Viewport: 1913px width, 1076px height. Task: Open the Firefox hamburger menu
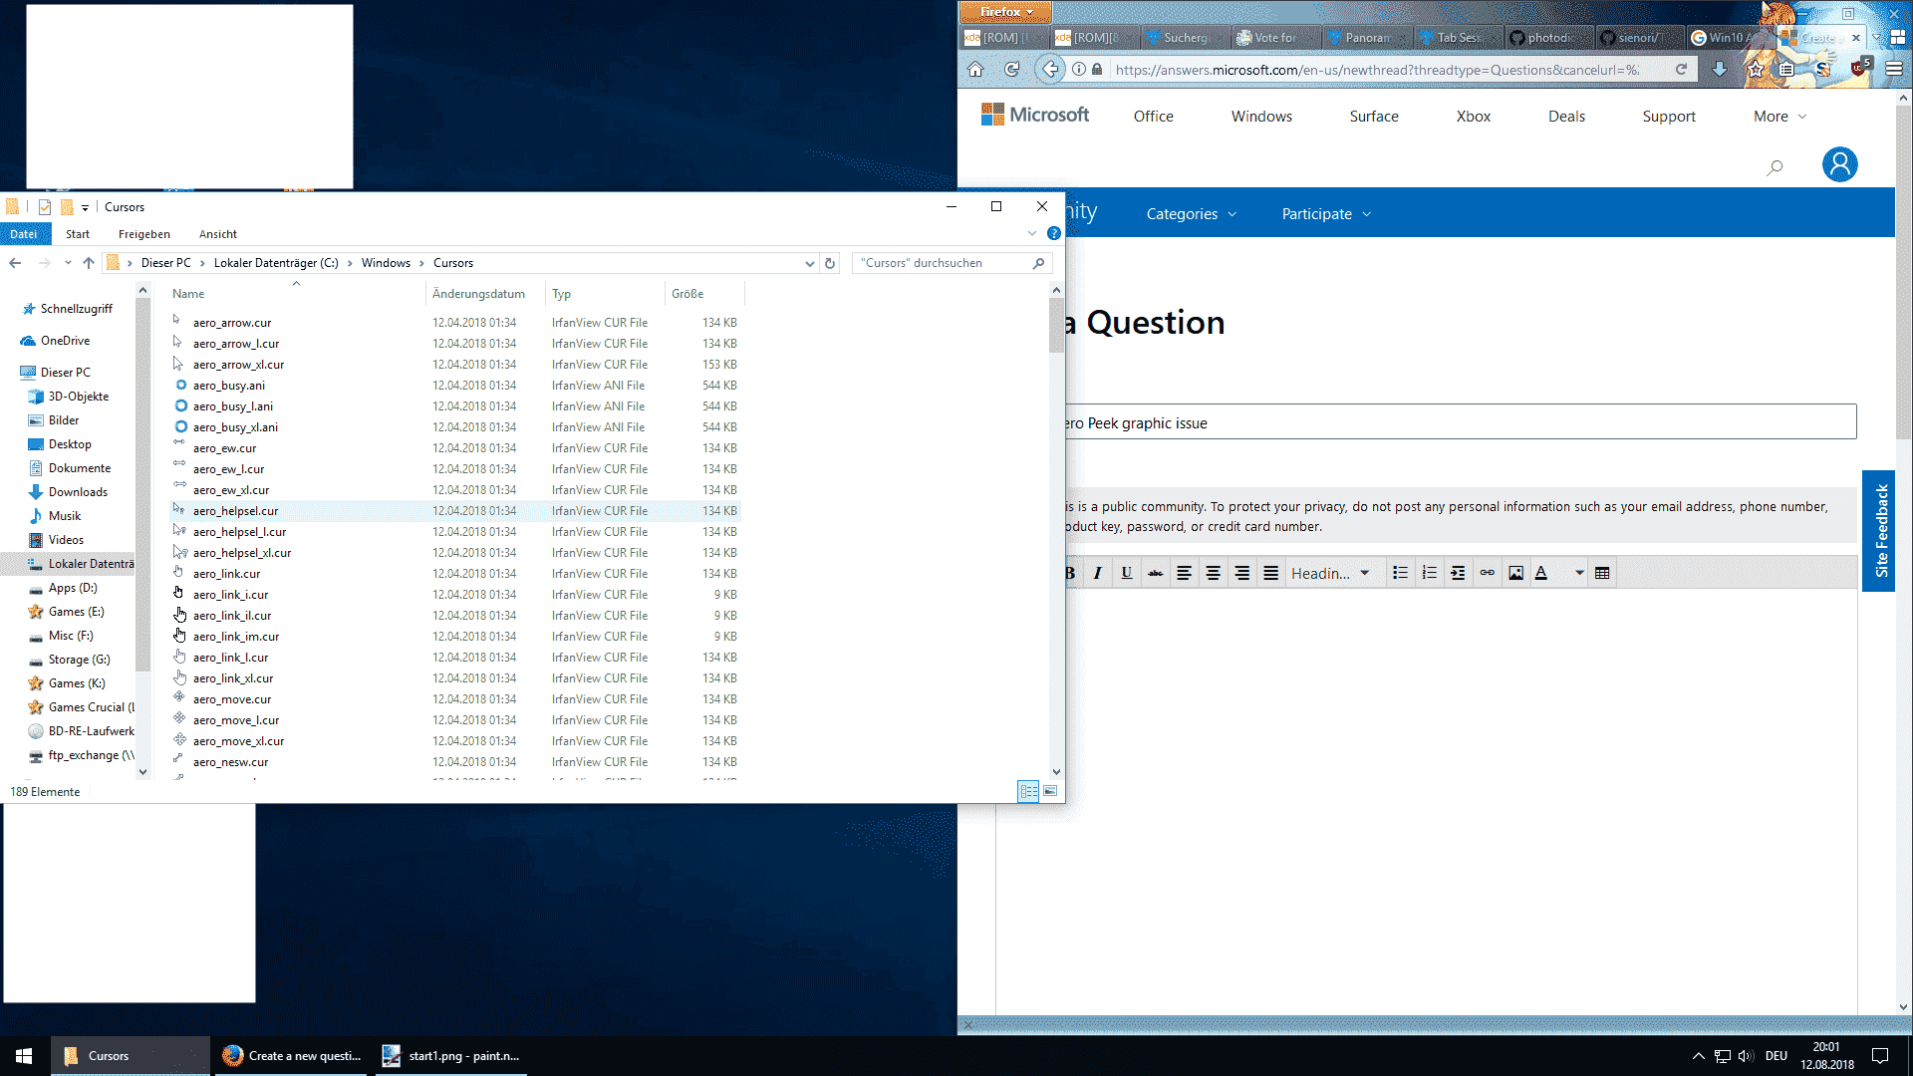(1894, 69)
